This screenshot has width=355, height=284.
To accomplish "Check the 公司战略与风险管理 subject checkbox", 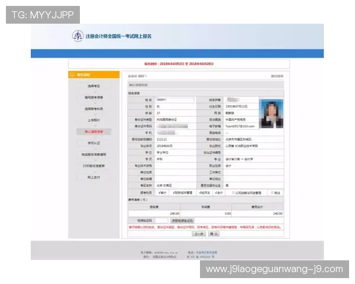I will pos(233,192).
